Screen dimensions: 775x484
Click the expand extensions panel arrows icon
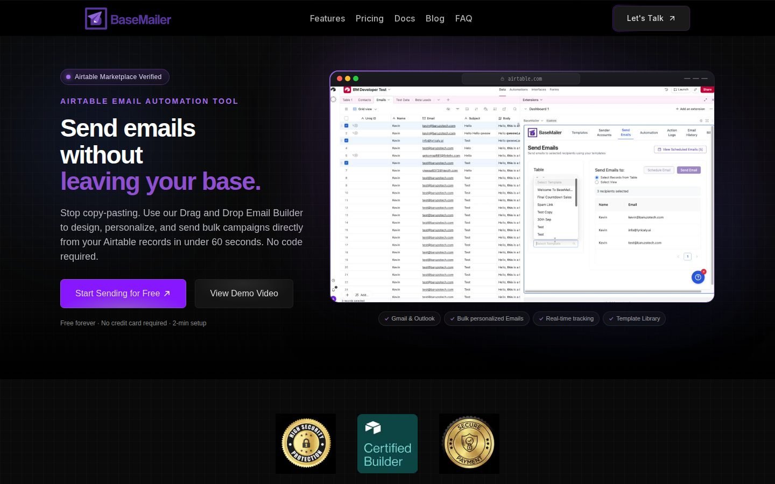point(706,100)
